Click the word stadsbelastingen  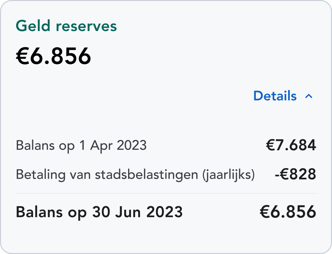coord(146,175)
